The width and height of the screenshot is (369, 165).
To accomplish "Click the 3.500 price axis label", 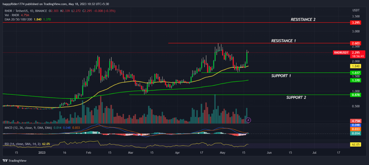I will pyautogui.click(x=356, y=16).
